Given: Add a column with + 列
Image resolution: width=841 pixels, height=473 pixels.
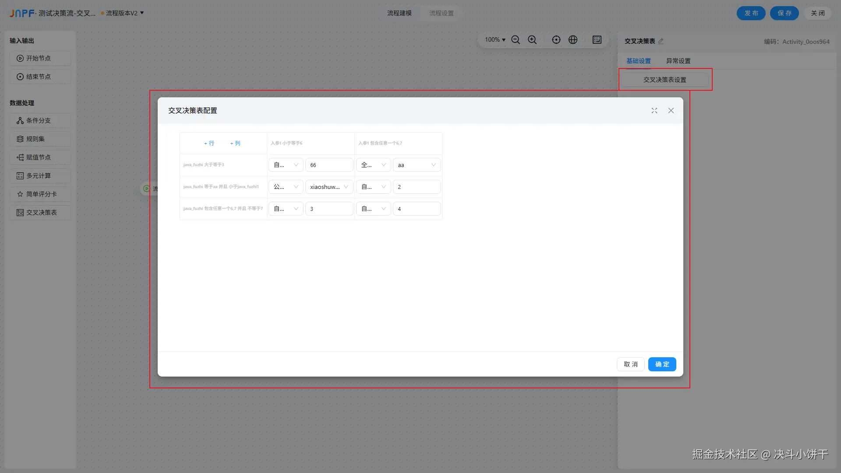Looking at the screenshot, I should [235, 143].
